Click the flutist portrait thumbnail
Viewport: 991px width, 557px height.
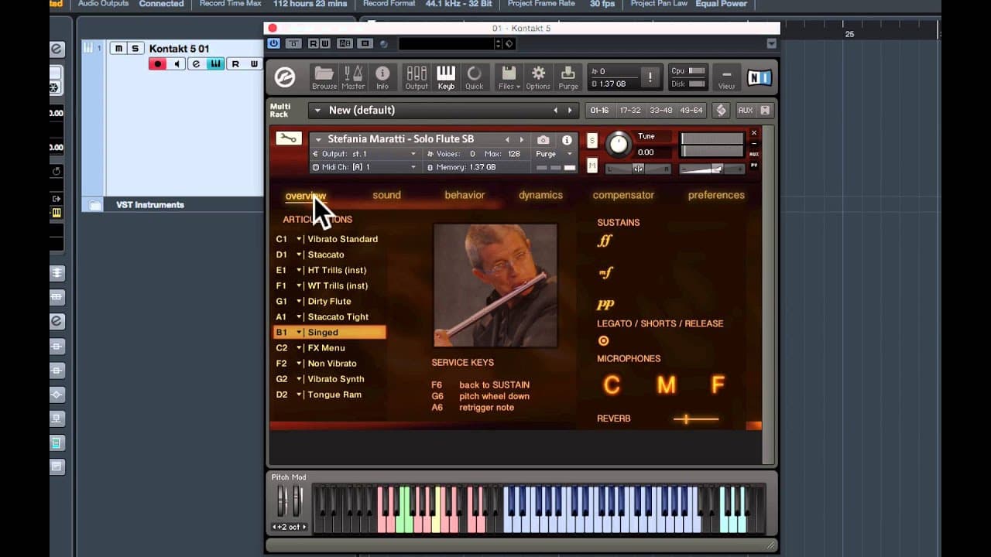(x=495, y=285)
